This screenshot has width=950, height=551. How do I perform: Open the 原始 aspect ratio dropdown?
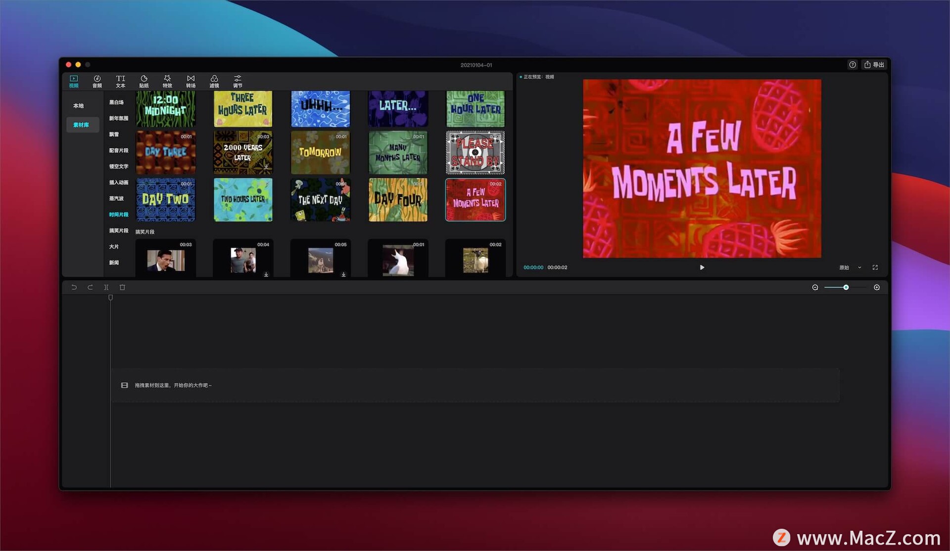click(x=850, y=267)
